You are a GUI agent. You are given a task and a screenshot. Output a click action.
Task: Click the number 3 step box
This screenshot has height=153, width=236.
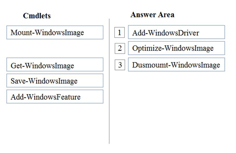tap(120, 65)
